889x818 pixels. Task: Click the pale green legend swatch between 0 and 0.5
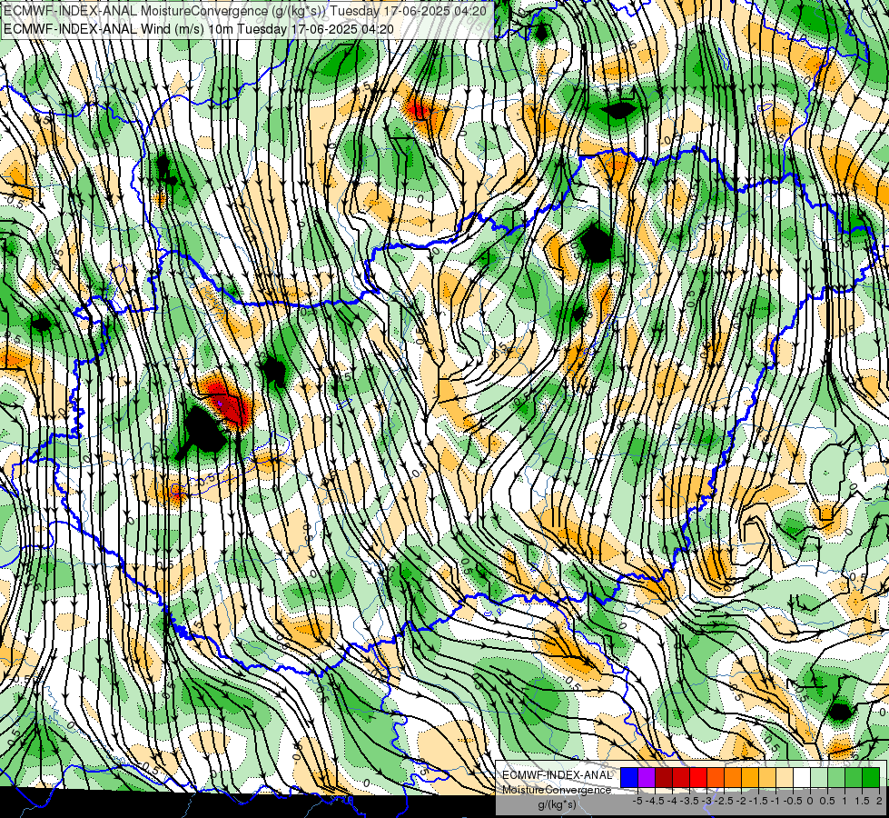pos(819,777)
